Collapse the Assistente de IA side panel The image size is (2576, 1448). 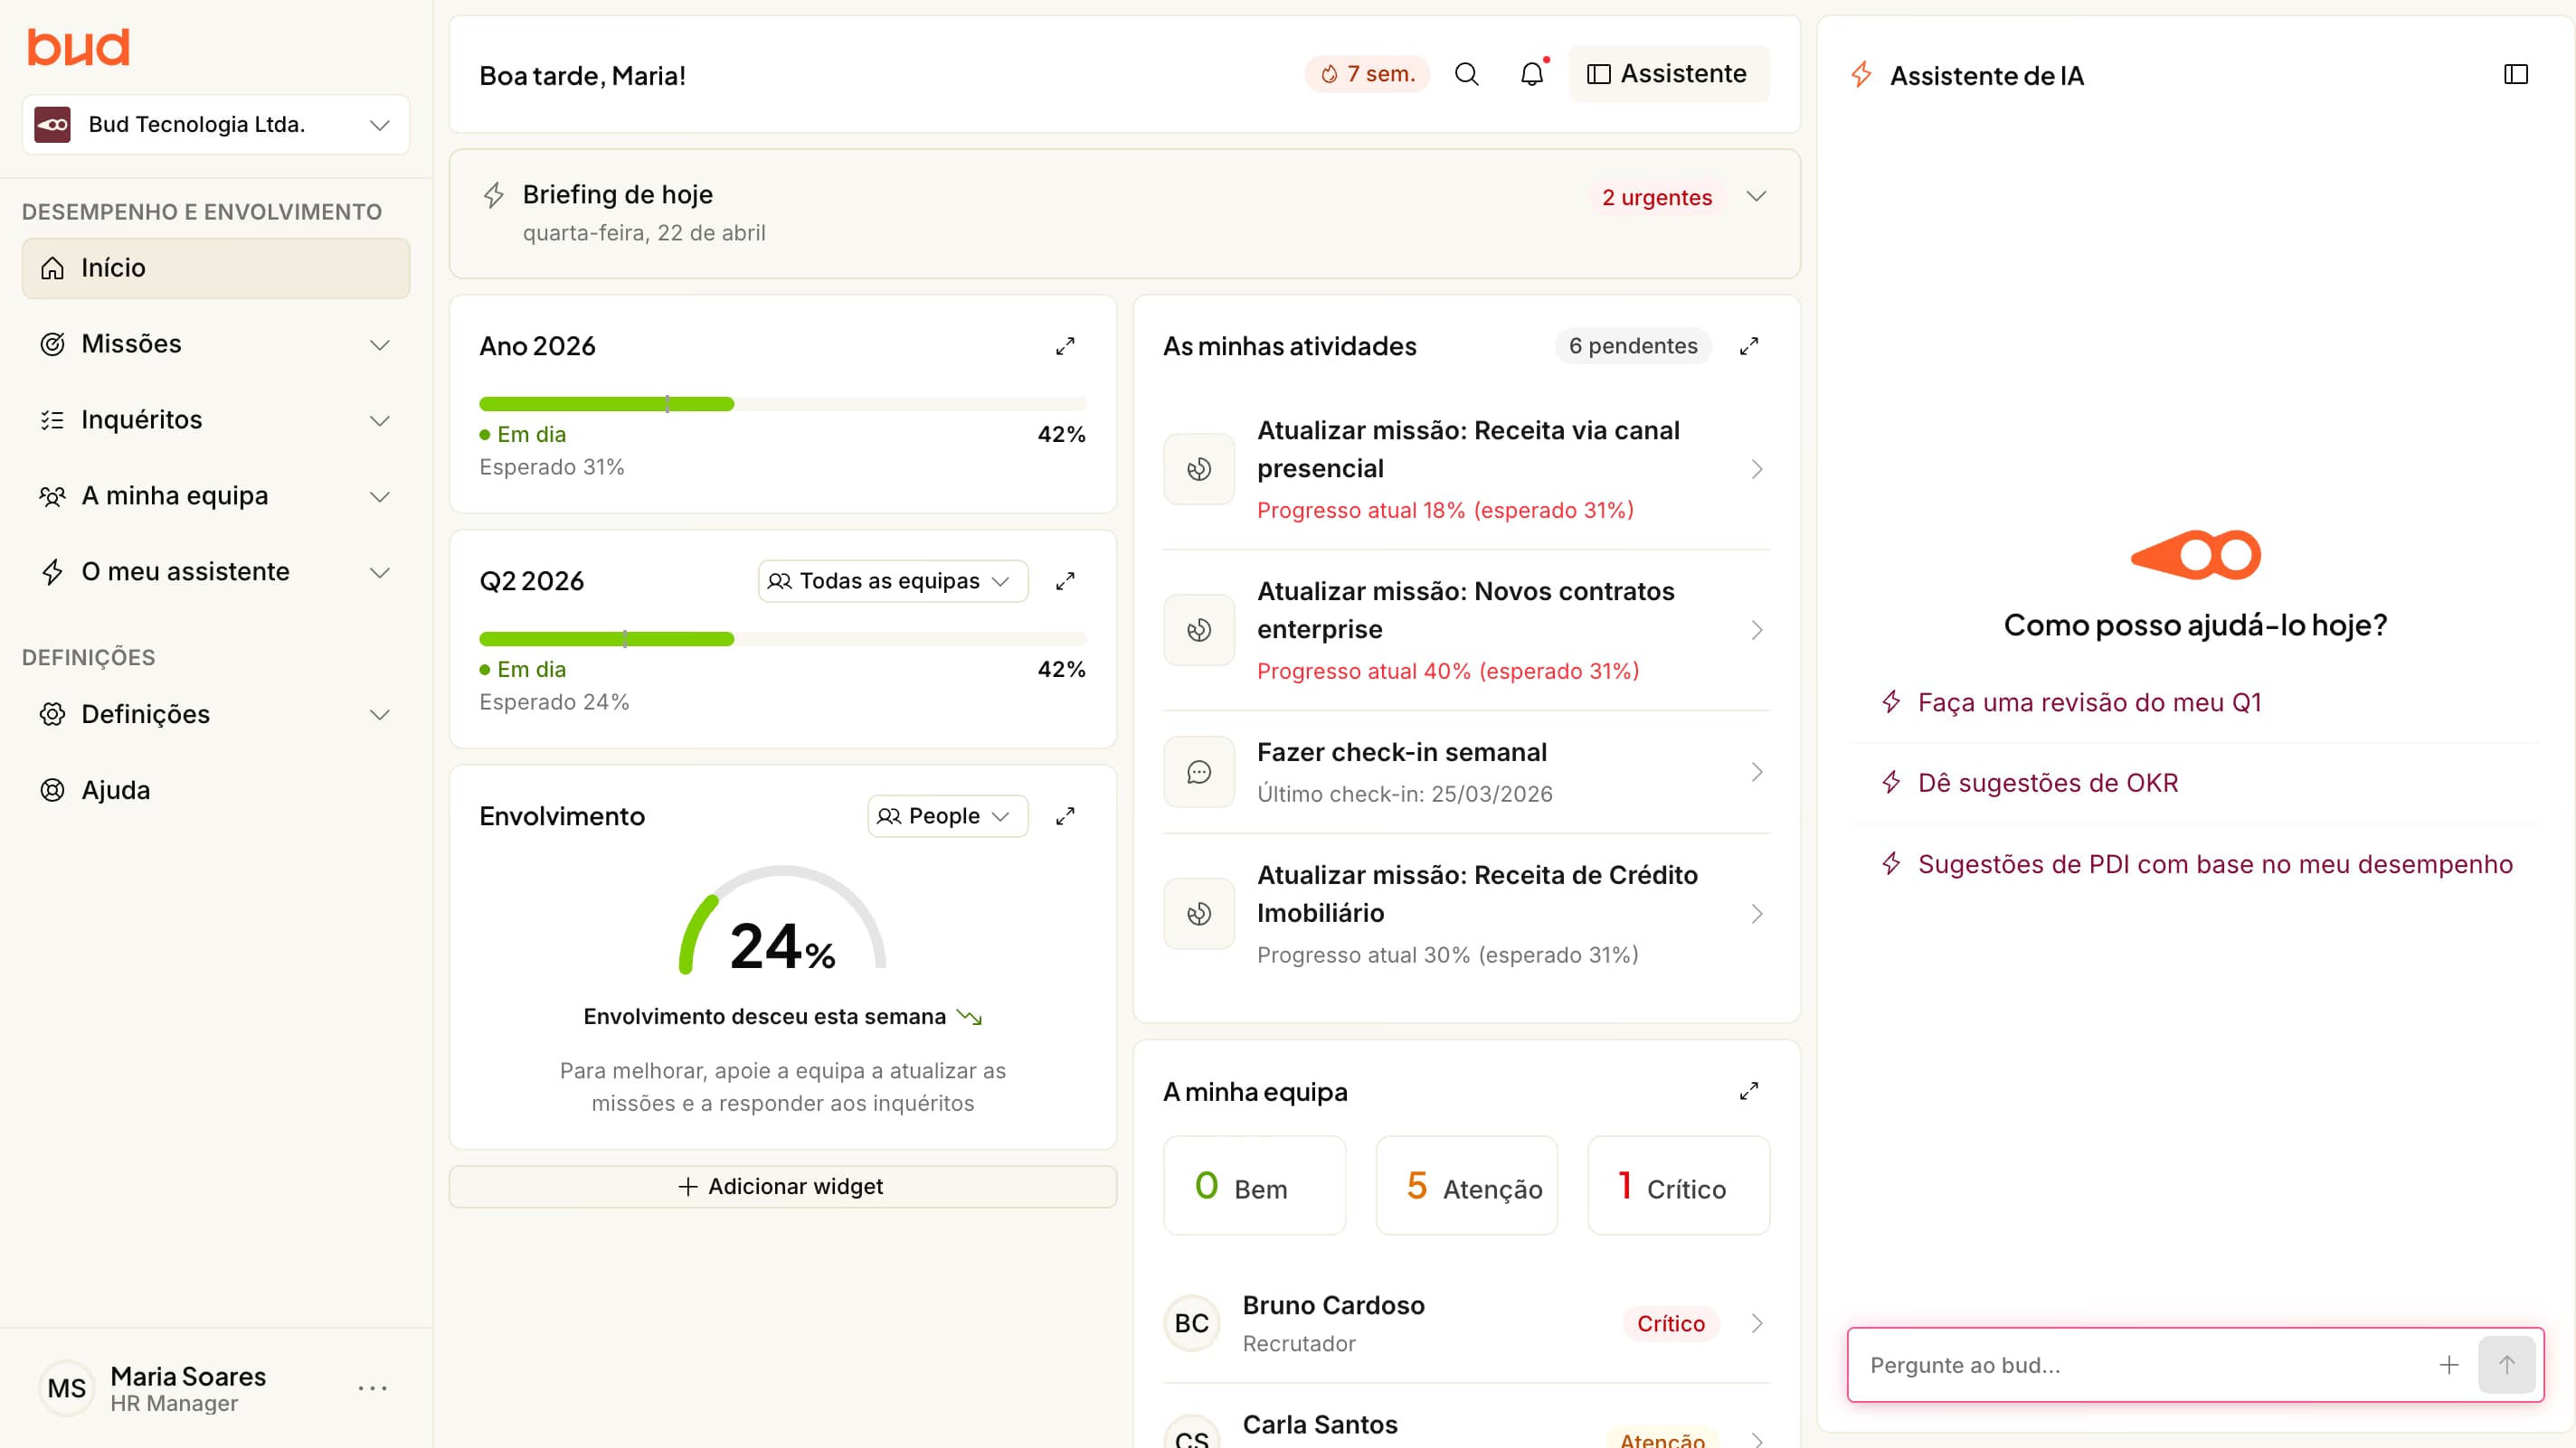(x=2515, y=74)
